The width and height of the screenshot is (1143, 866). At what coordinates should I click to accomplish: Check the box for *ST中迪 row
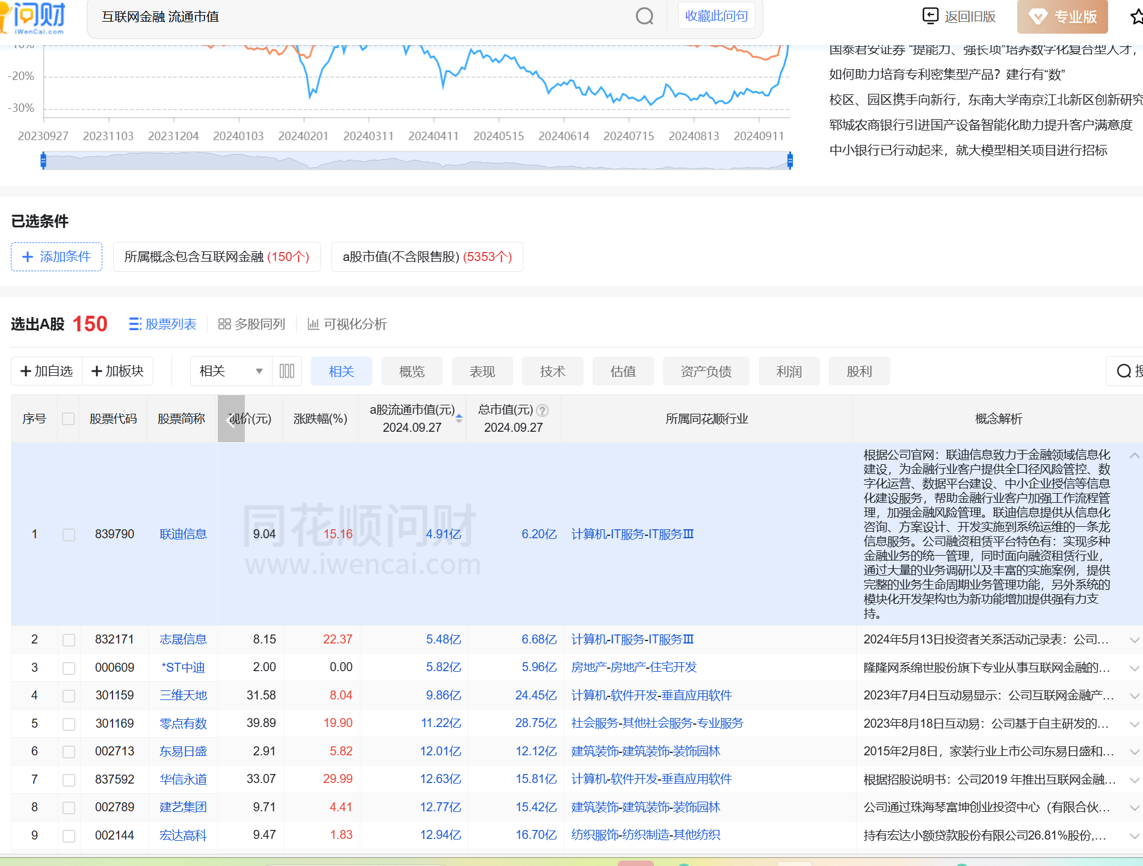(x=69, y=668)
